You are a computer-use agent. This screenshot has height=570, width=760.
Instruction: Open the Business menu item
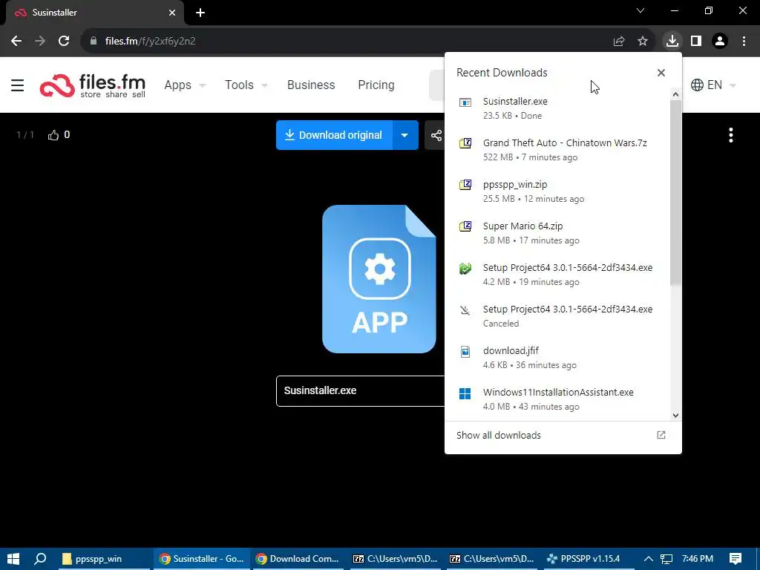[311, 85]
